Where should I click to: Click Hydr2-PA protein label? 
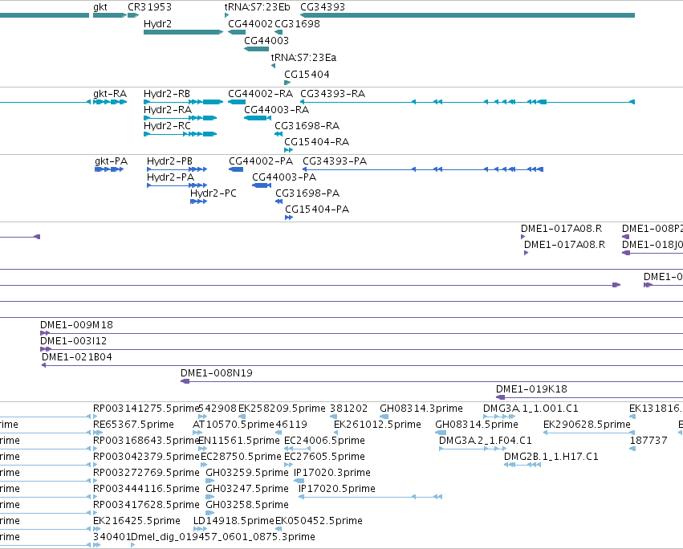[170, 177]
